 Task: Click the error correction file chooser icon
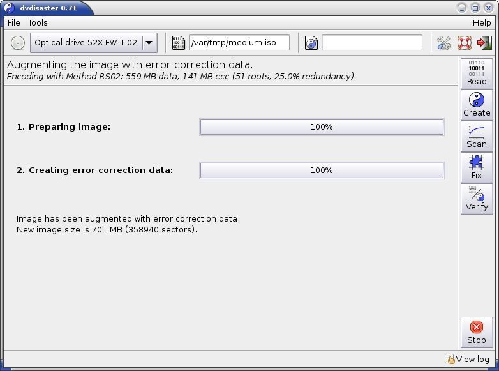(311, 43)
